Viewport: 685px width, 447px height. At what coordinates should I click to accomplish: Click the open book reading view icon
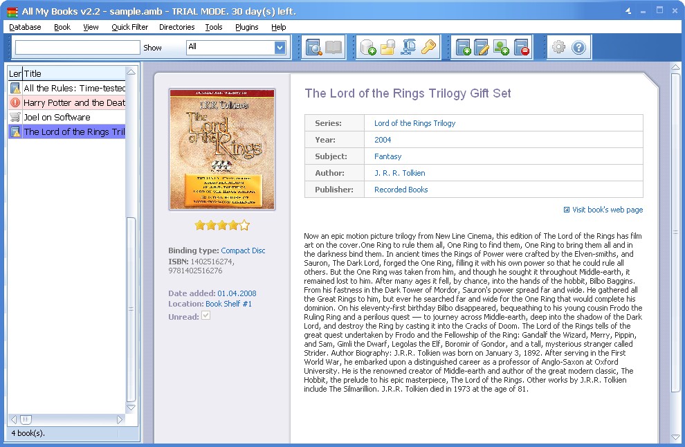[x=334, y=47]
